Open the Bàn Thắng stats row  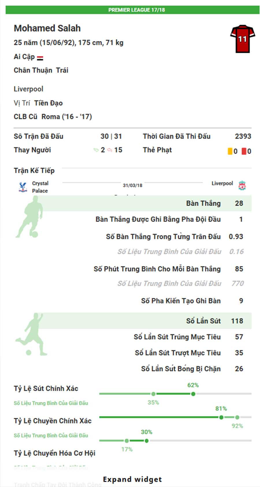pos(203,203)
